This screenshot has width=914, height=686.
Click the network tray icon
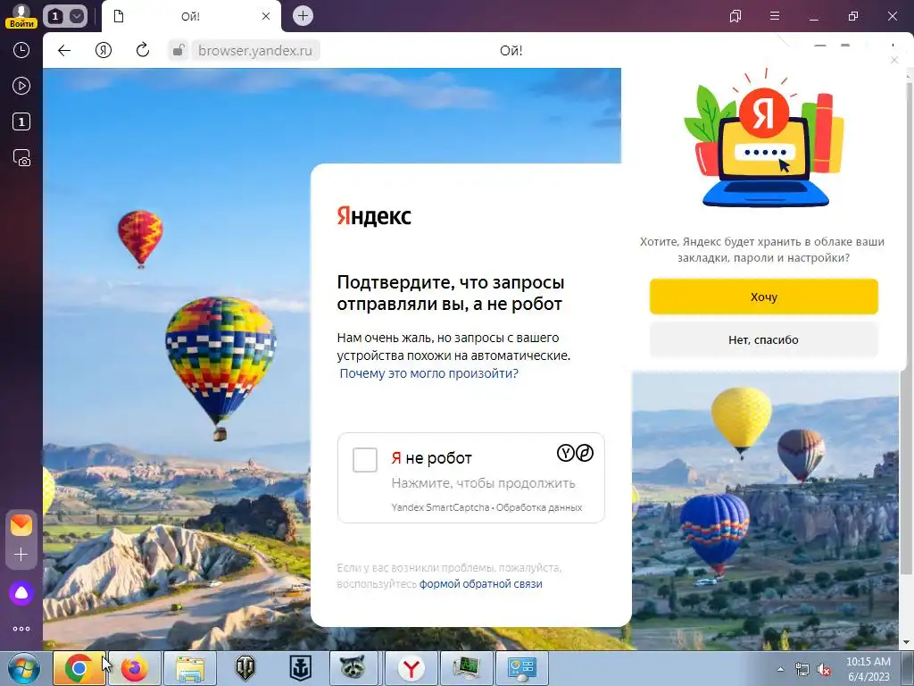pyautogui.click(x=802, y=670)
